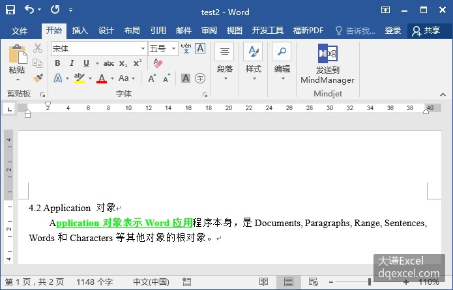Click 发送到 MindManager
453x290 pixels.
(328, 64)
